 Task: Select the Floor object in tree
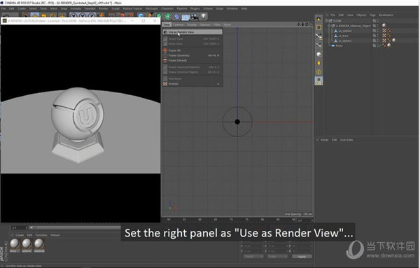pos(339,45)
